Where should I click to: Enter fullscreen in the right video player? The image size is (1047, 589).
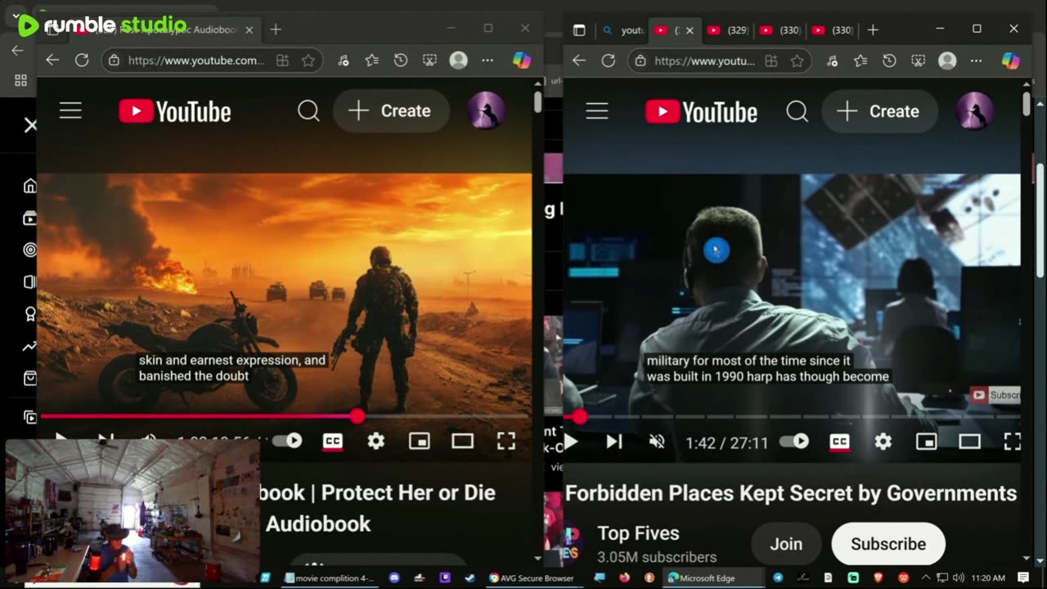[x=1012, y=442]
